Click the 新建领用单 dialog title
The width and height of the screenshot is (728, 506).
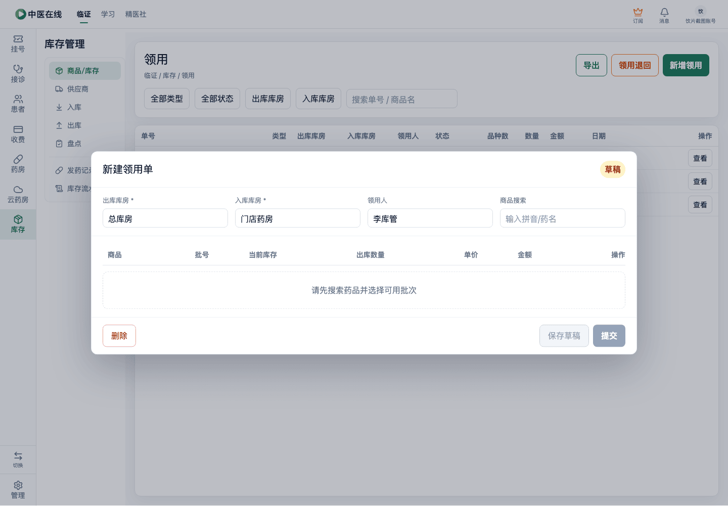tap(128, 169)
